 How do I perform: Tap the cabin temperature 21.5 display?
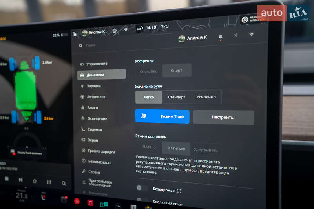(x=22, y=195)
